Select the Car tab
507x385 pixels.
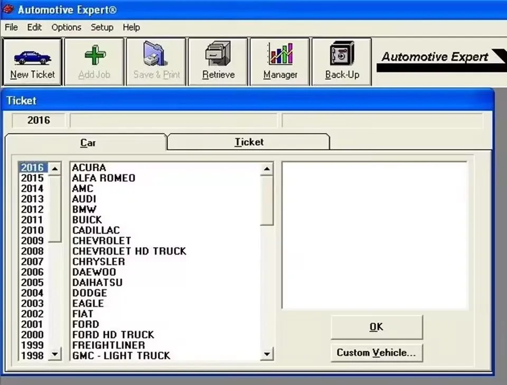click(88, 143)
